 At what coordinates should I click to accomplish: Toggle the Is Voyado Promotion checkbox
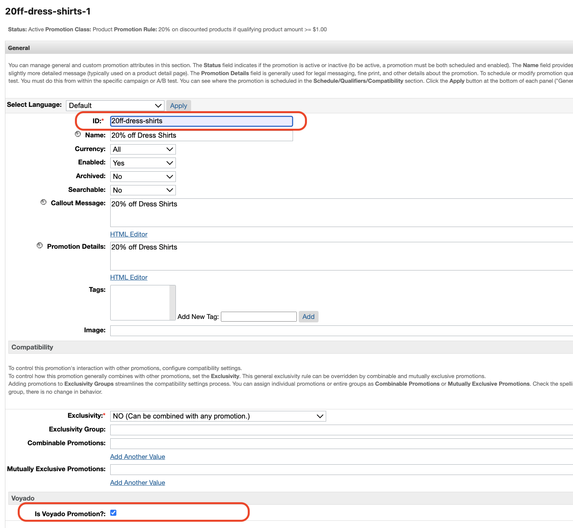113,513
